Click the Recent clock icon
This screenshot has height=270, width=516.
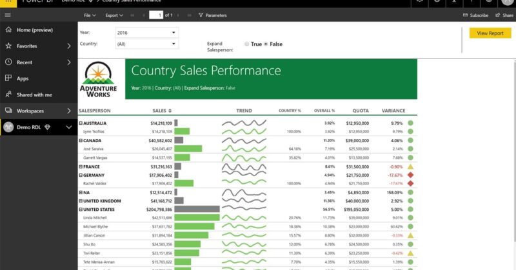click(8, 62)
